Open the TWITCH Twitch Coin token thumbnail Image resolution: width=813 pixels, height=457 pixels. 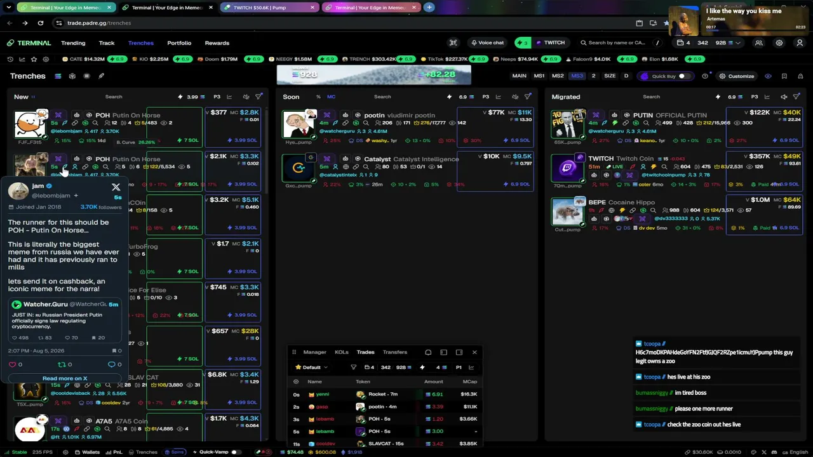[567, 168]
